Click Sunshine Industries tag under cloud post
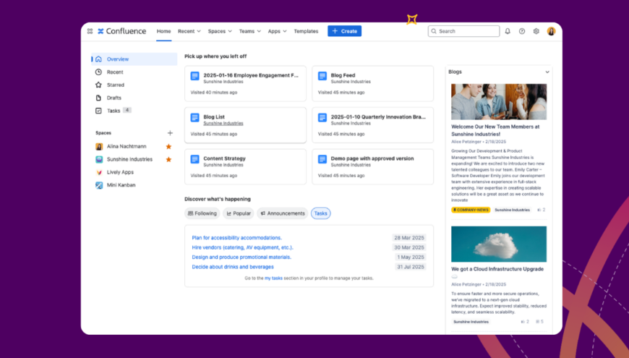The image size is (629, 358). [x=471, y=322]
